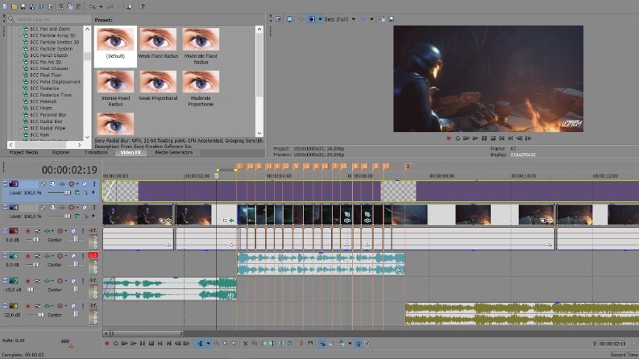Solo video track 3
Viewport: 639px width, 359px height.
pos(94,184)
